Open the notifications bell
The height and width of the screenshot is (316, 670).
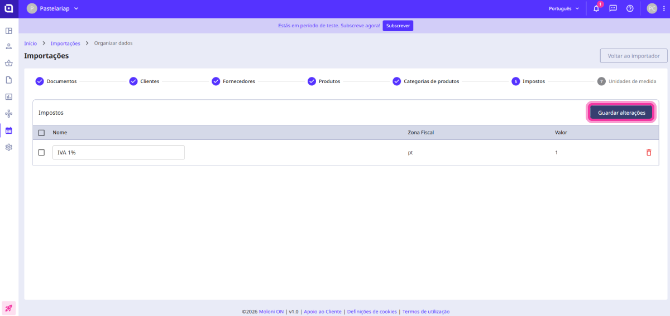(596, 9)
